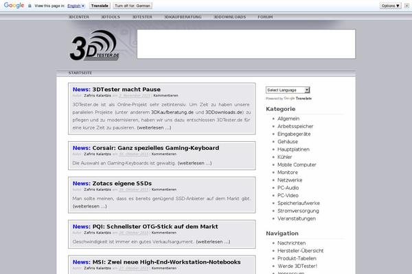Open the 3DKaufberatung.de link in article
The height and width of the screenshot is (274, 412).
(172, 112)
